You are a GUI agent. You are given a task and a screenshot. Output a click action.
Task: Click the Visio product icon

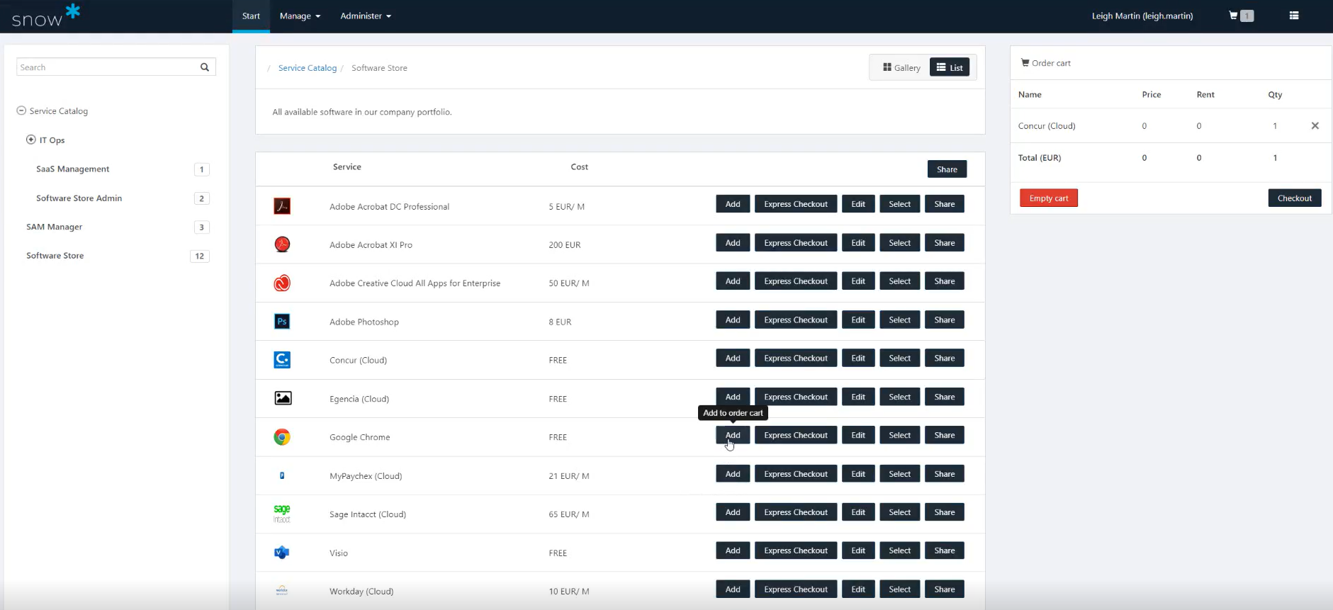282,553
